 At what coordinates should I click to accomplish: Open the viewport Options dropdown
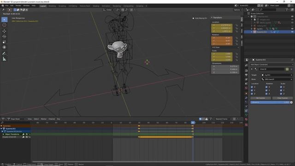tap(238, 10)
